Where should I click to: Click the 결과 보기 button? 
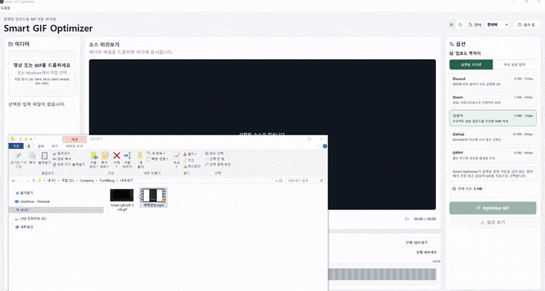point(493,222)
